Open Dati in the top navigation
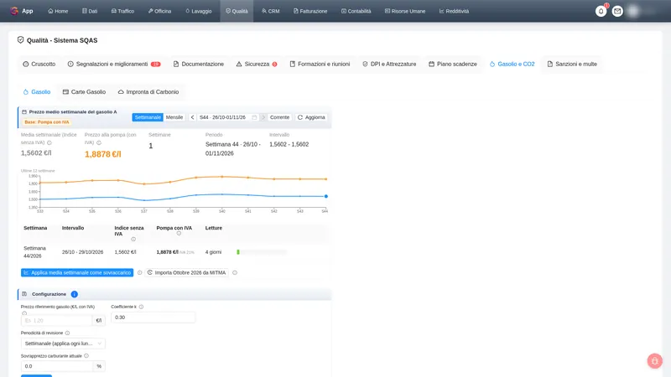 [90, 11]
